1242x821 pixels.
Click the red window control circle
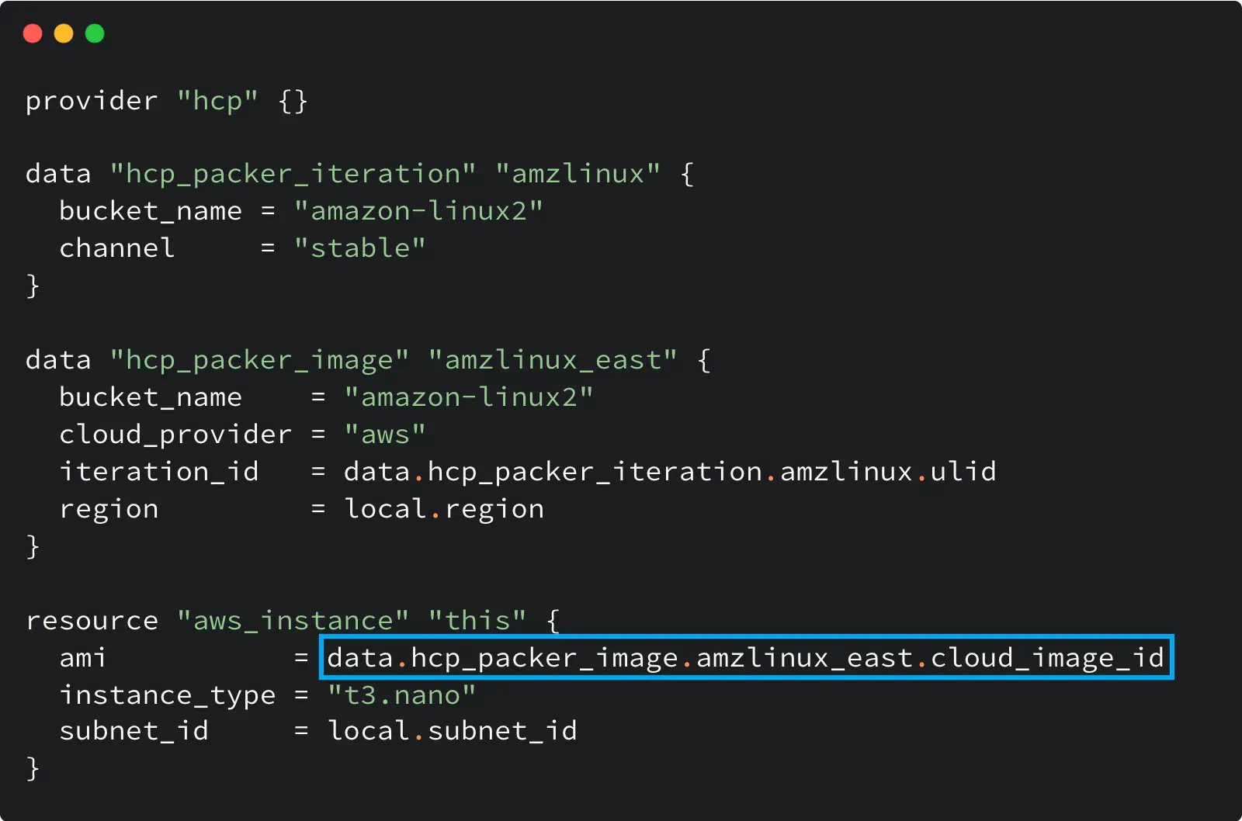(x=33, y=33)
